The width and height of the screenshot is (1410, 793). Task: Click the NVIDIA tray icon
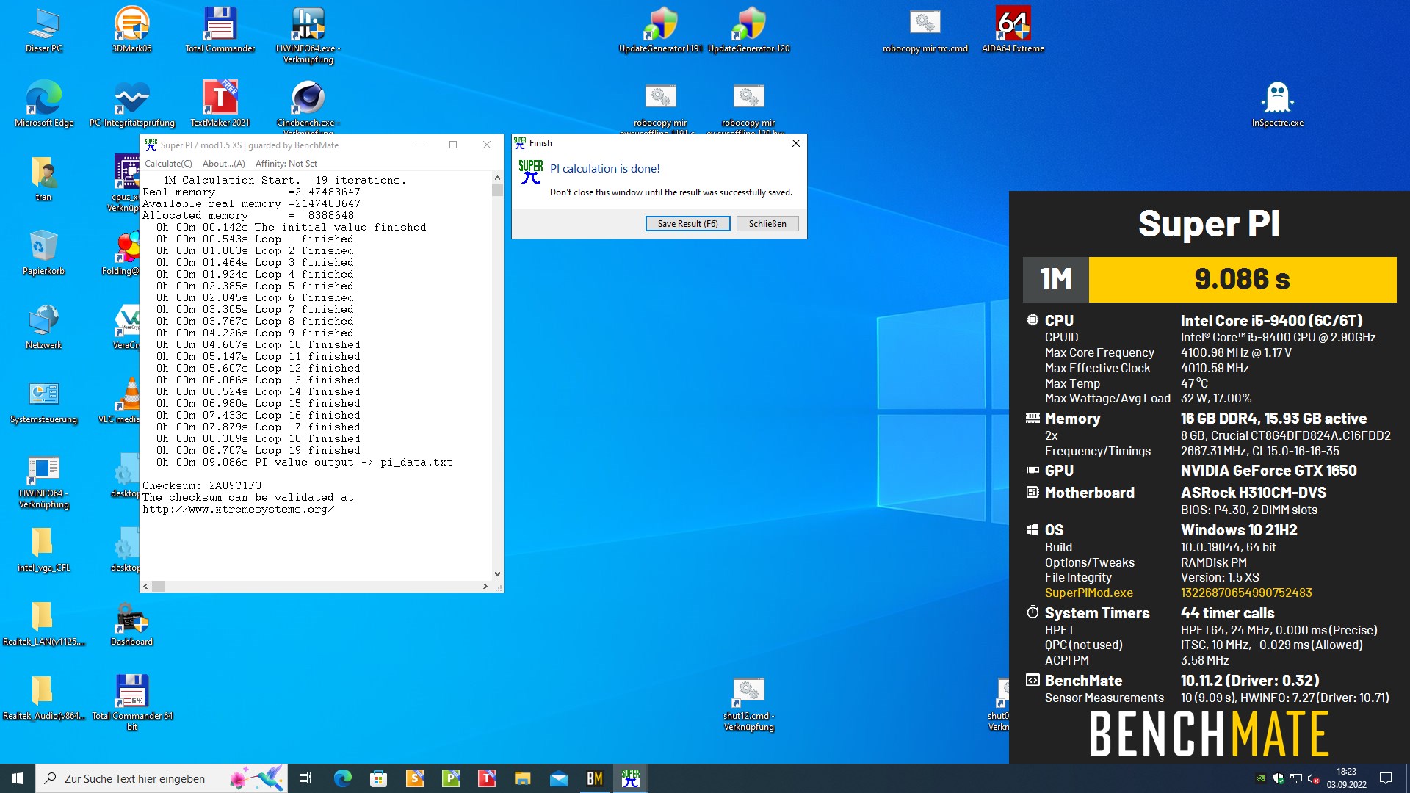(1260, 778)
